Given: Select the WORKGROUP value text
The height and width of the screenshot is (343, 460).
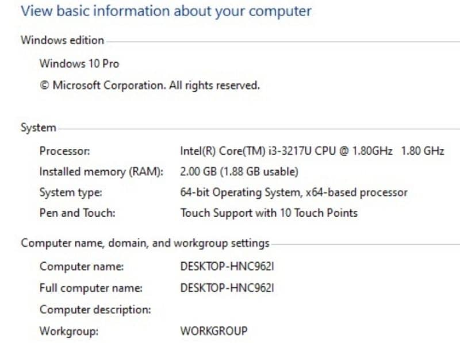Looking at the screenshot, I should click(x=214, y=332).
